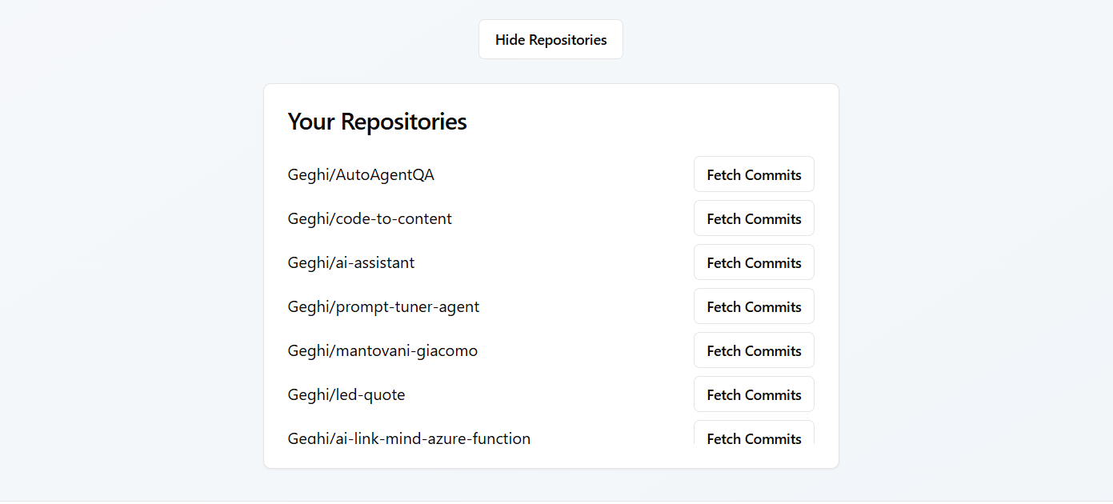The height and width of the screenshot is (504, 1113).
Task: Click the Hide Repositories button
Action: (x=550, y=40)
